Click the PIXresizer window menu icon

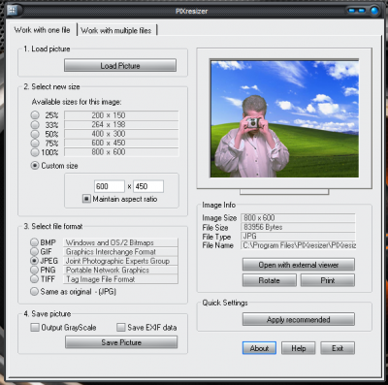[x=12, y=11]
